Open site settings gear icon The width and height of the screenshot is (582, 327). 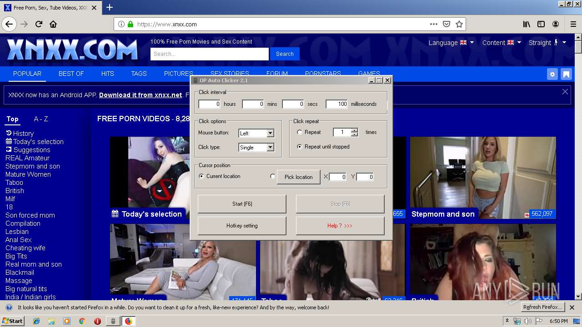(552, 74)
